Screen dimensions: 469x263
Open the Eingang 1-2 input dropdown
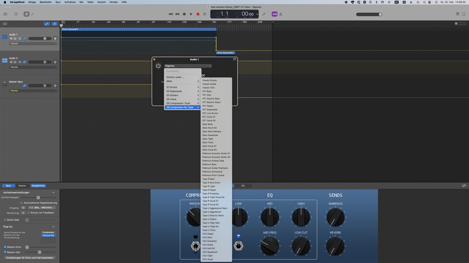[42, 207]
